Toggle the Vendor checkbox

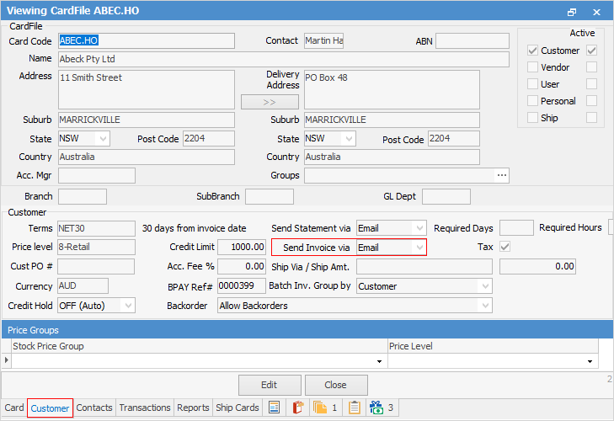[x=532, y=67]
